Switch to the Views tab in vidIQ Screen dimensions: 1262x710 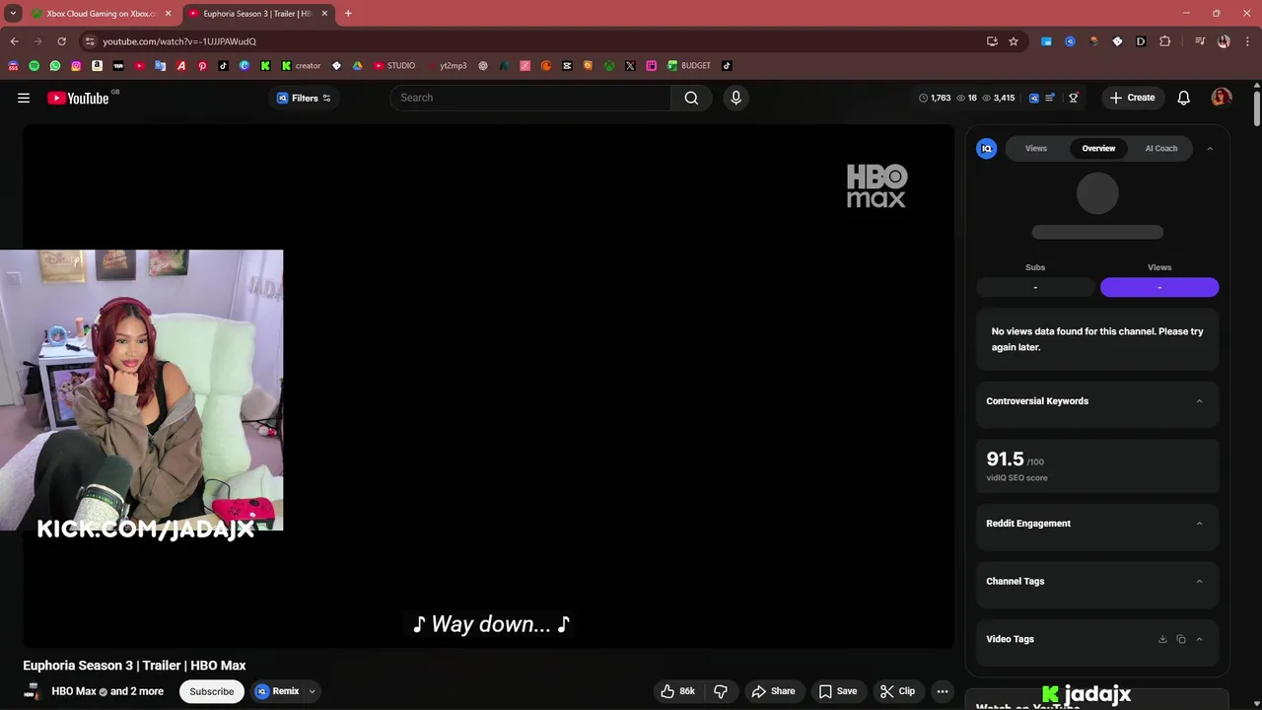1035,148
